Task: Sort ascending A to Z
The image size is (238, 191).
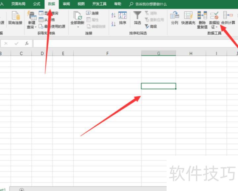Action: point(113,15)
